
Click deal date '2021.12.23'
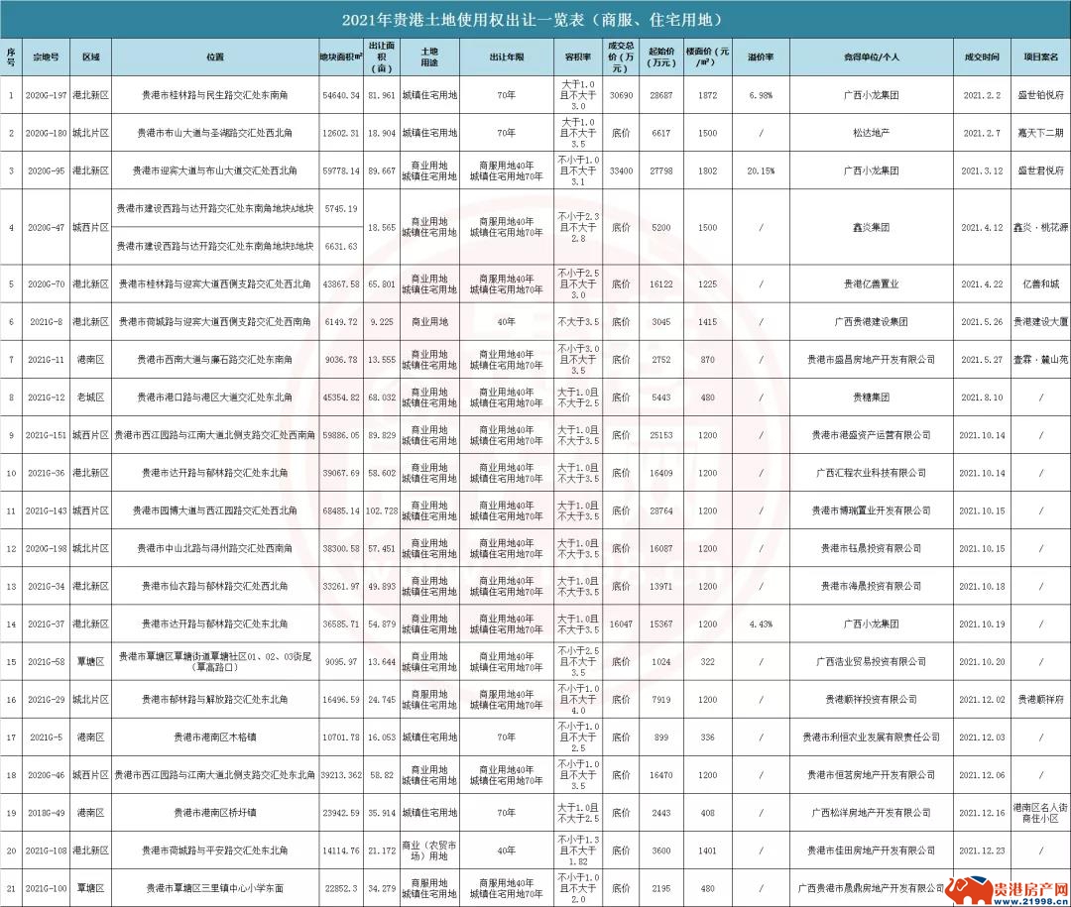pos(982,851)
